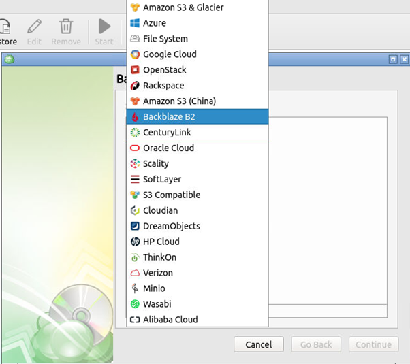The height and width of the screenshot is (364, 410).
Task: Pick File System entry
Action: click(x=198, y=39)
